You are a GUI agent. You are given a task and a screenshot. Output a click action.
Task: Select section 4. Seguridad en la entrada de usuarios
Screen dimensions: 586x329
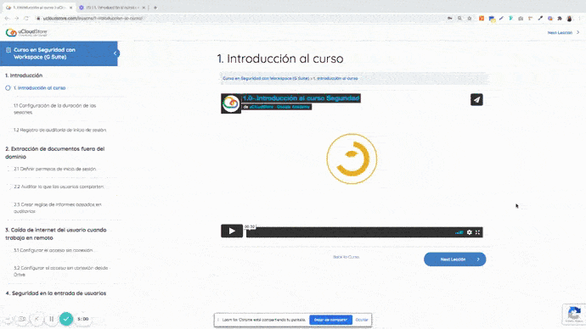56,293
